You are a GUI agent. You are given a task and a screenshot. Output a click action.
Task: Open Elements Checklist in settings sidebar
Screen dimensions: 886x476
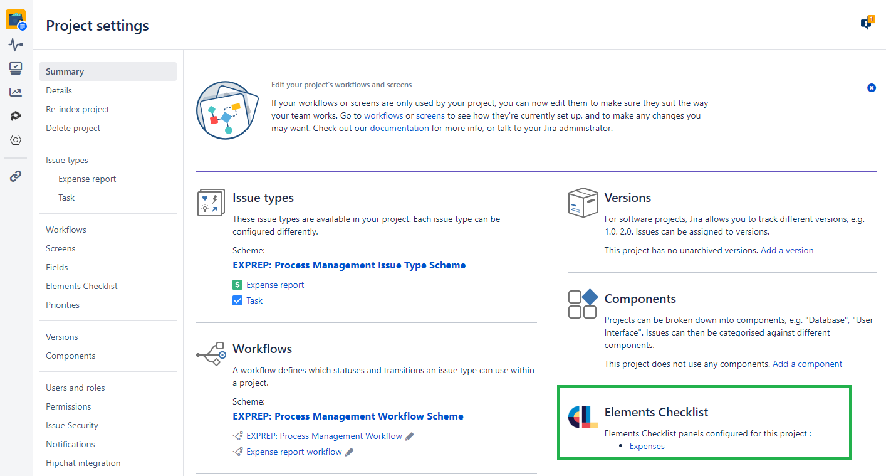pyautogui.click(x=81, y=286)
